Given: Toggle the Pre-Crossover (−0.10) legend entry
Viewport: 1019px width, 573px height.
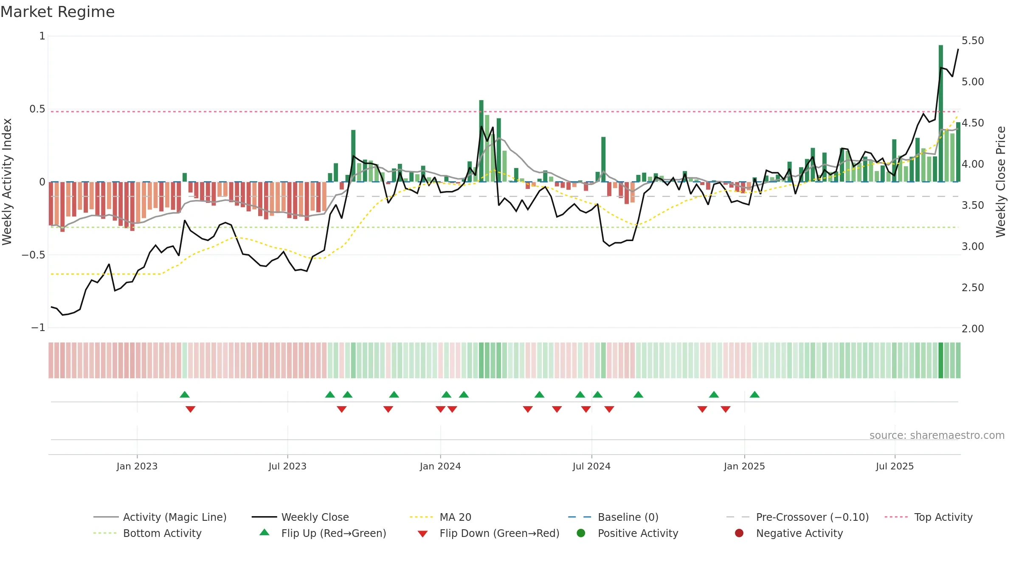Looking at the screenshot, I should [797, 517].
